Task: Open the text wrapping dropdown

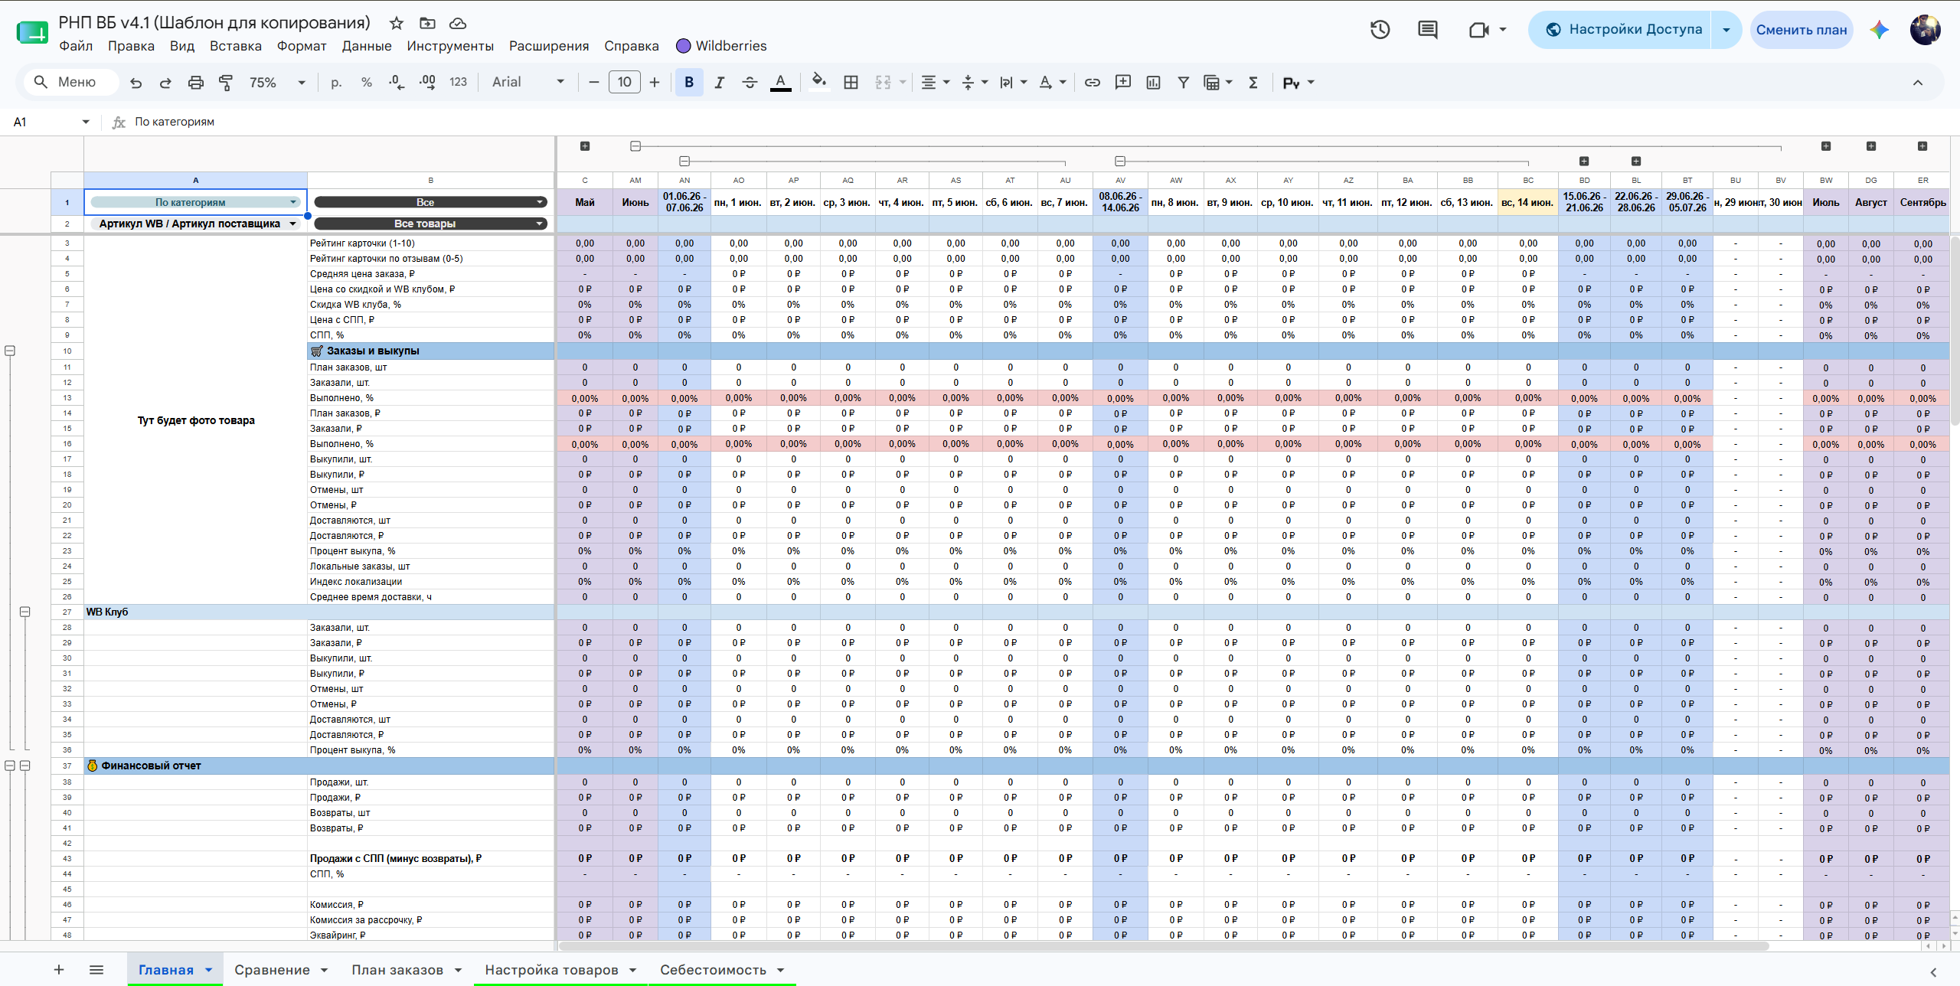Action: [x=1013, y=83]
